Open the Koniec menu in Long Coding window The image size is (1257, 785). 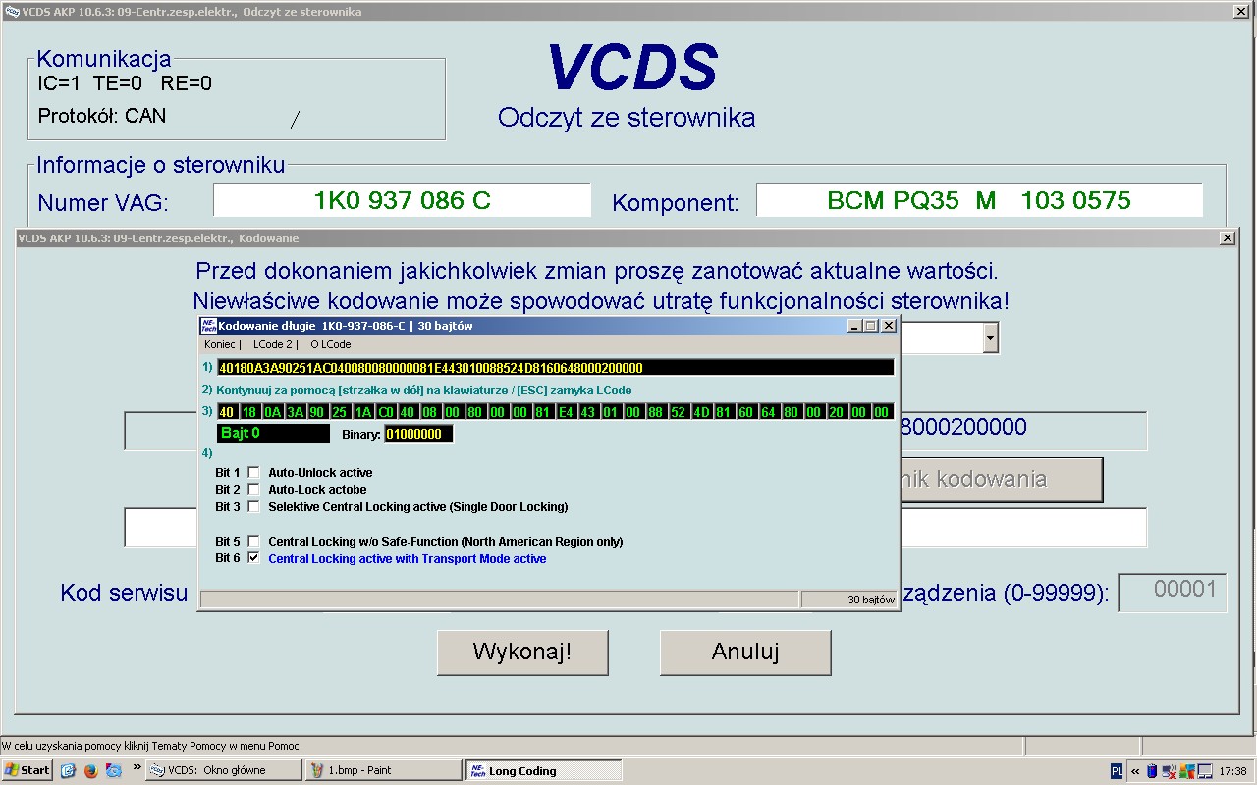point(221,344)
